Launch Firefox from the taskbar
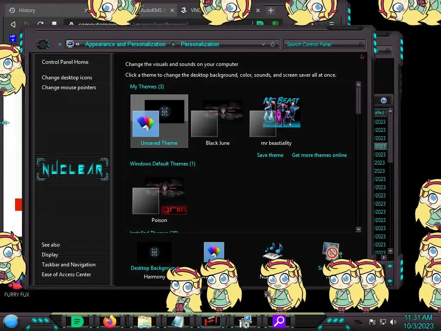The height and width of the screenshot is (331, 441). pos(110,321)
